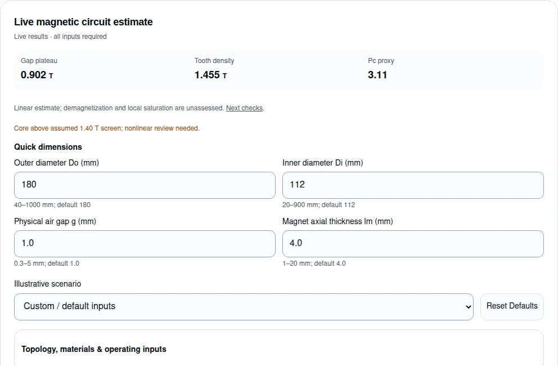Click the Reset Defaults button
The image size is (558, 366).
pos(512,306)
